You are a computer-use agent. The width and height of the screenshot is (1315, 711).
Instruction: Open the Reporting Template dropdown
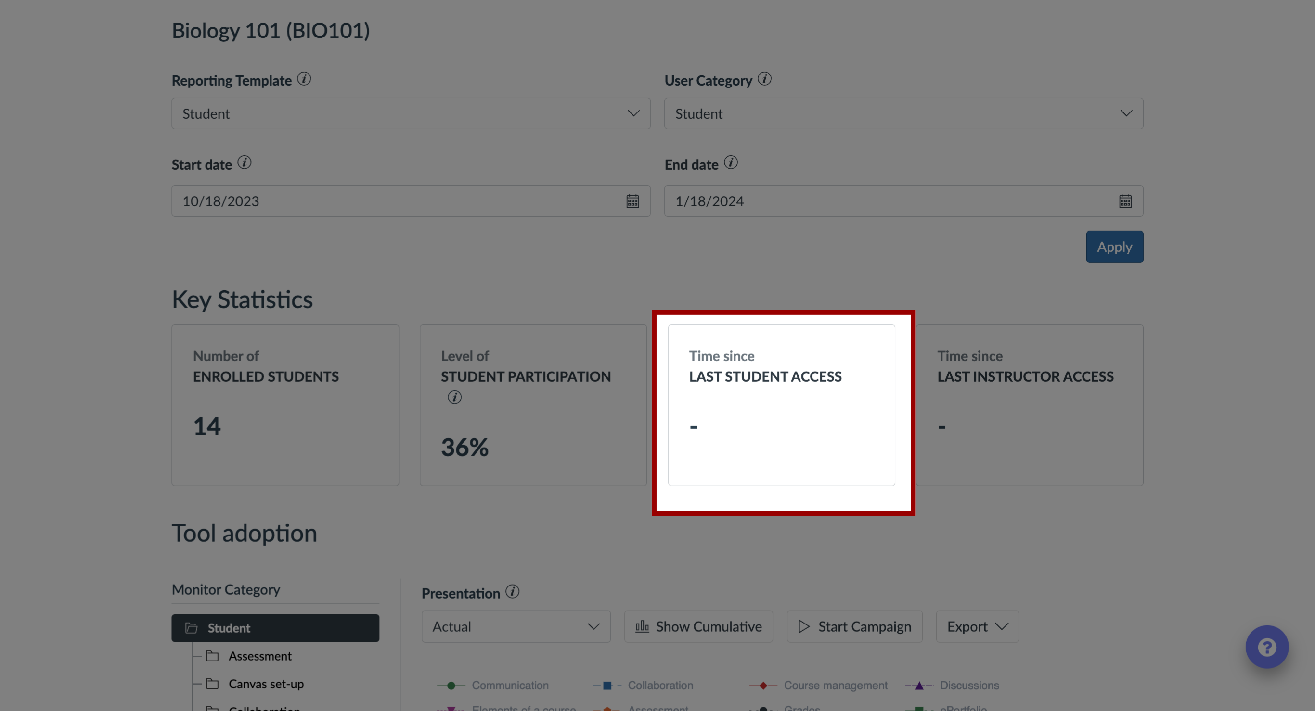coord(410,113)
